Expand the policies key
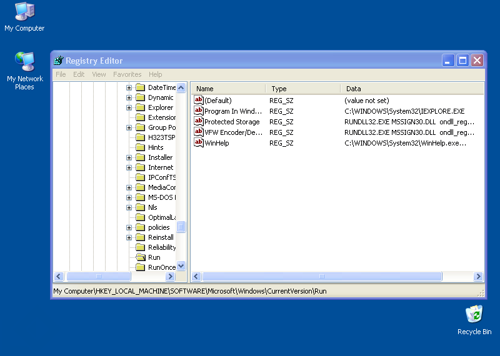 coord(129,227)
